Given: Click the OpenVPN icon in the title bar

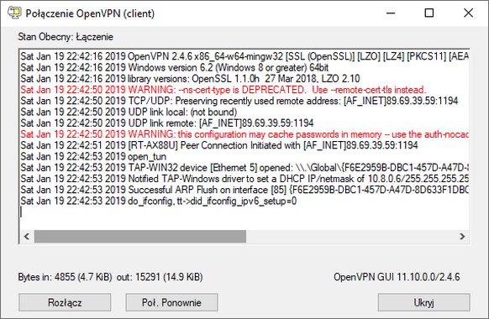Looking at the screenshot, I should [x=14, y=13].
